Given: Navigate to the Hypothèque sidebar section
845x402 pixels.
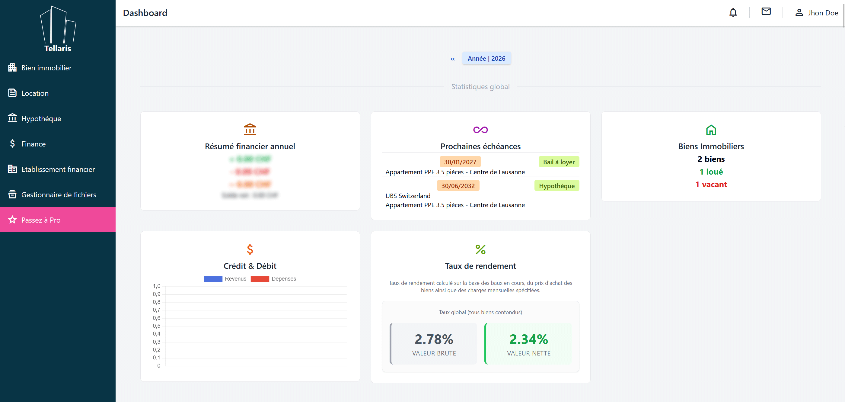Looking at the screenshot, I should pyautogui.click(x=41, y=118).
